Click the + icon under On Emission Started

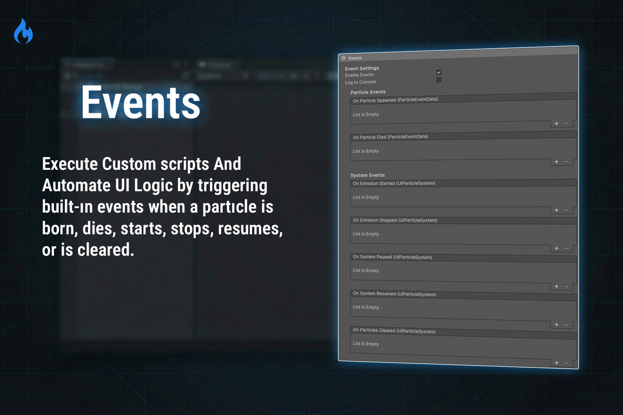(x=556, y=210)
